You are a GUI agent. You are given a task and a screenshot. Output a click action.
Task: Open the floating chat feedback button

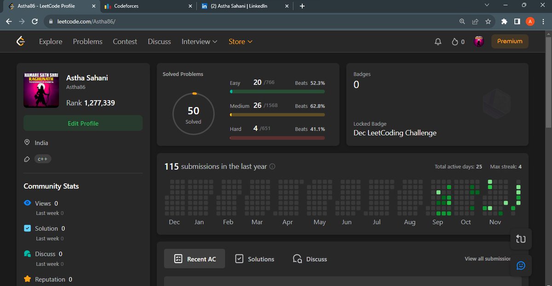click(x=521, y=266)
